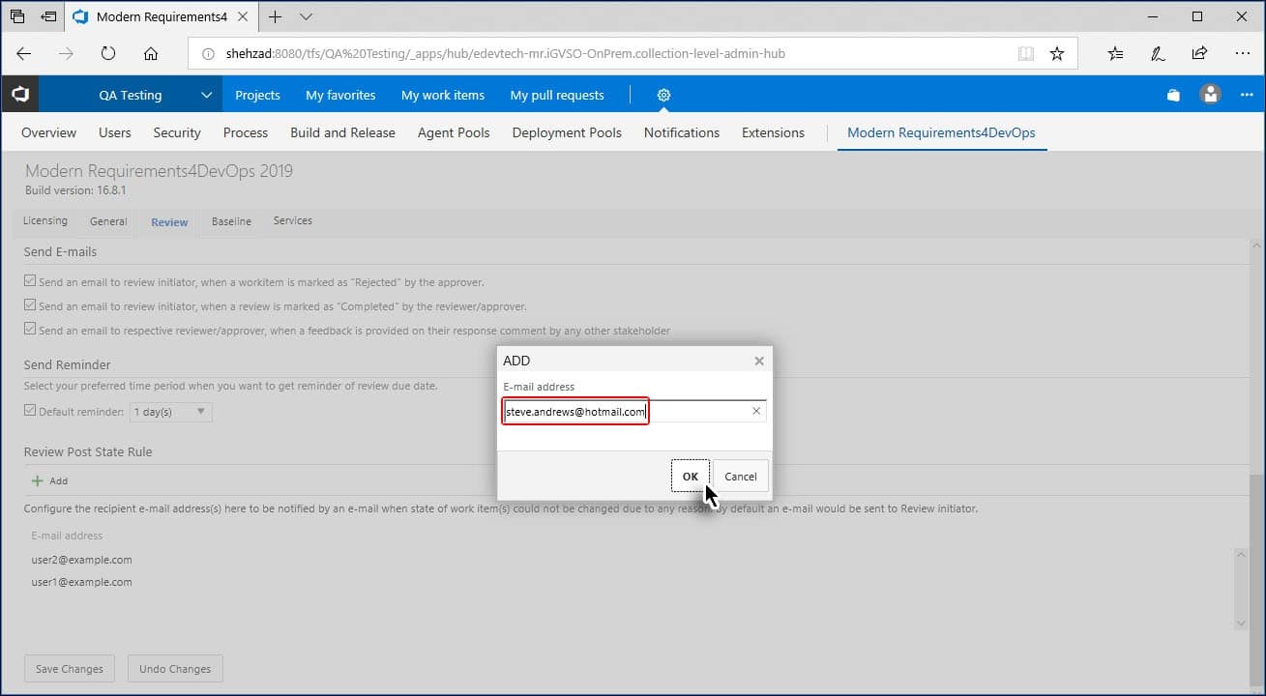This screenshot has height=696, width=1266.
Task: Open the Baseline sub-tab
Action: (x=231, y=221)
